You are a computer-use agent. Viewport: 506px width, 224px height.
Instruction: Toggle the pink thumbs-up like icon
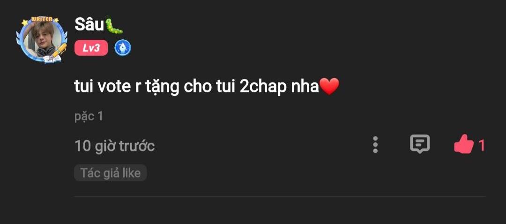pos(463,145)
